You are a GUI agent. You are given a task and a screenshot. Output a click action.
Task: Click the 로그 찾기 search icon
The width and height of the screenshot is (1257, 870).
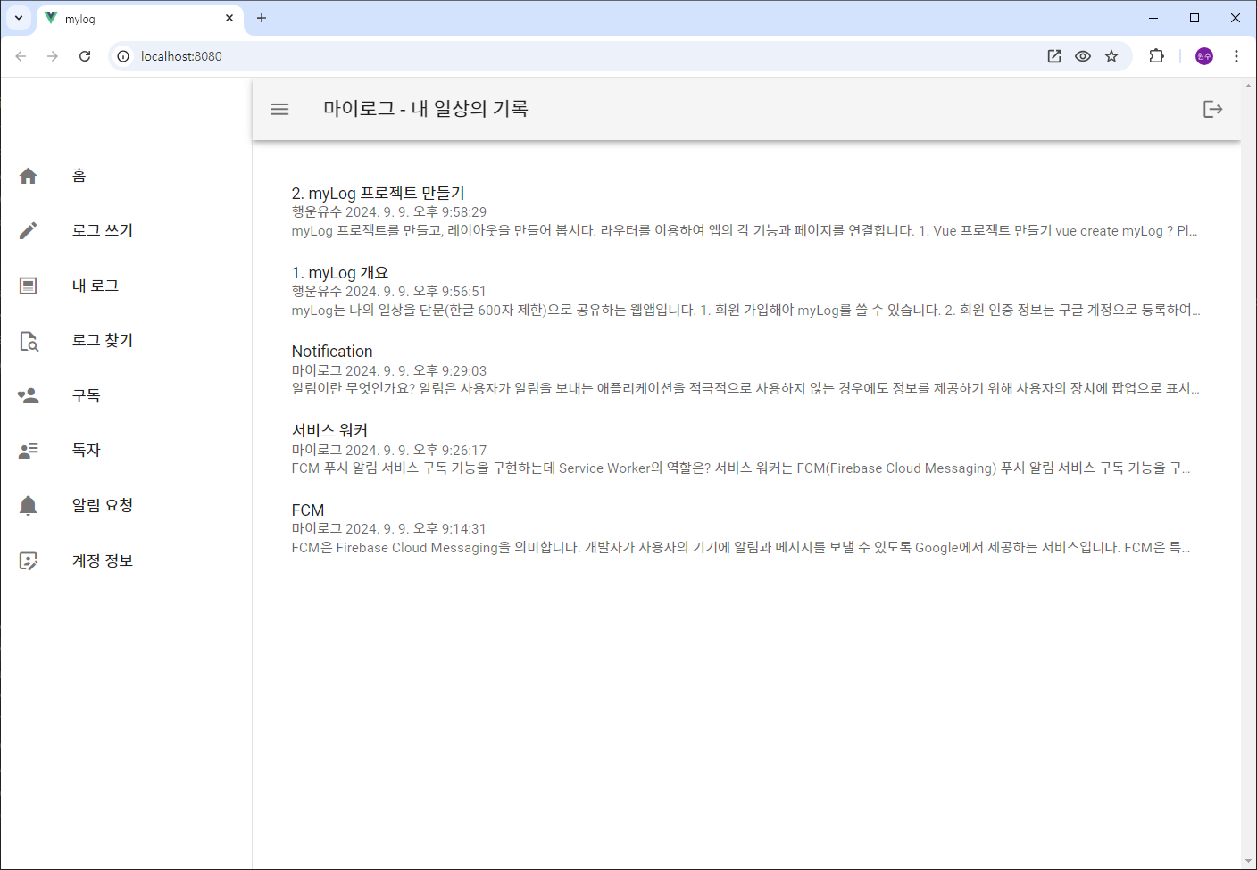tap(28, 340)
